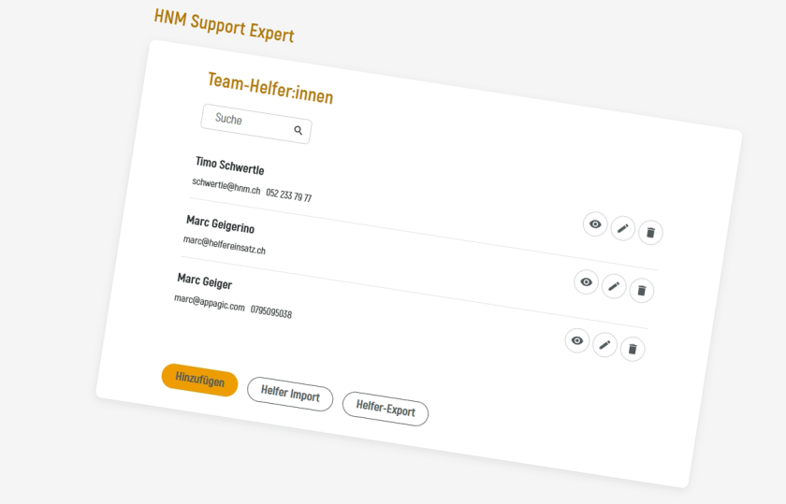Image resolution: width=786 pixels, height=504 pixels.
Task: View details of Timo Schwertle via eye icon
Action: [595, 223]
